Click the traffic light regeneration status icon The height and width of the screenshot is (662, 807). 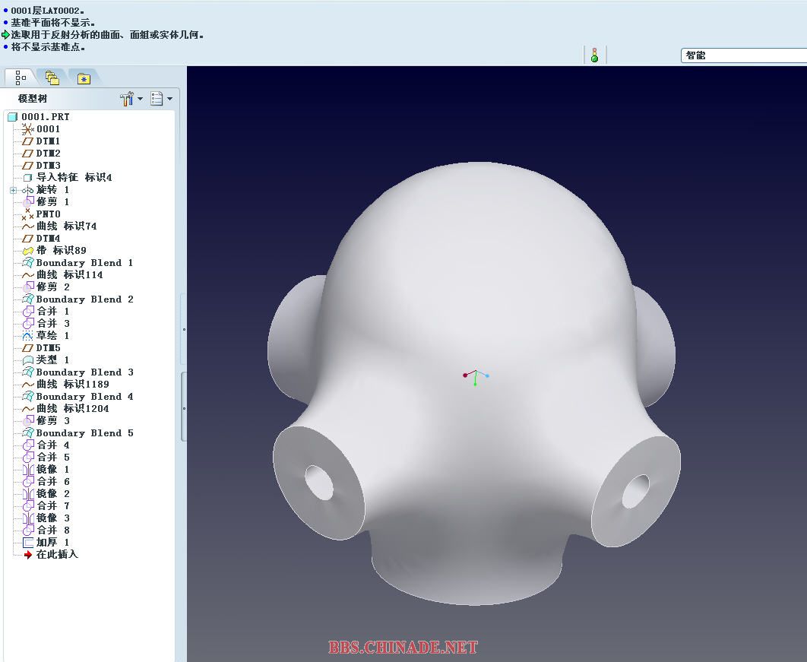click(x=594, y=55)
